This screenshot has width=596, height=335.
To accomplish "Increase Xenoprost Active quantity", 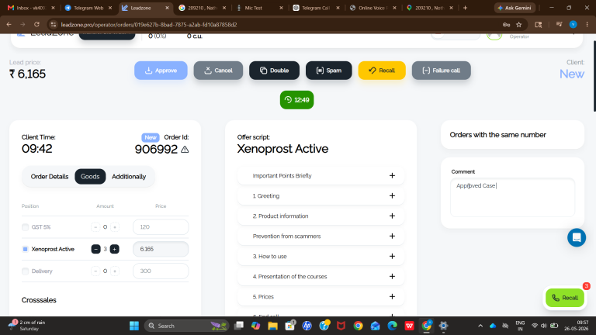I will [114, 249].
